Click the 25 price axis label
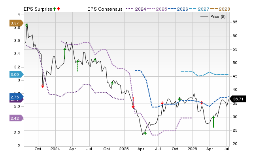253x151 pixels. tap(235, 130)
